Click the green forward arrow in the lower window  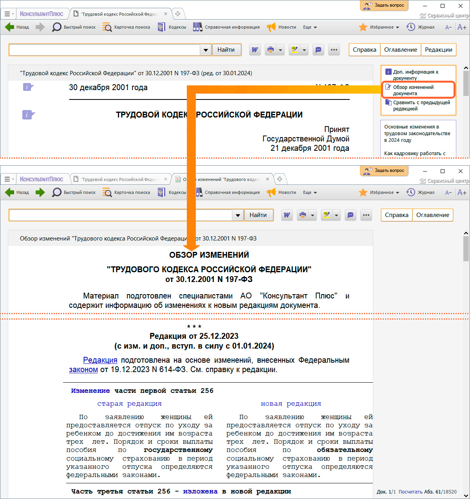[40, 192]
